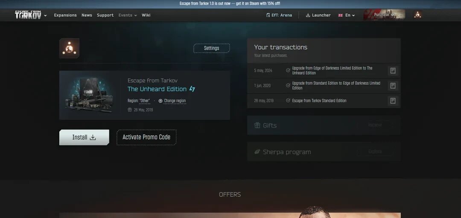Click the Unheard Edition lightning icon
Viewport: 461px width, 218px height.
(x=192, y=89)
